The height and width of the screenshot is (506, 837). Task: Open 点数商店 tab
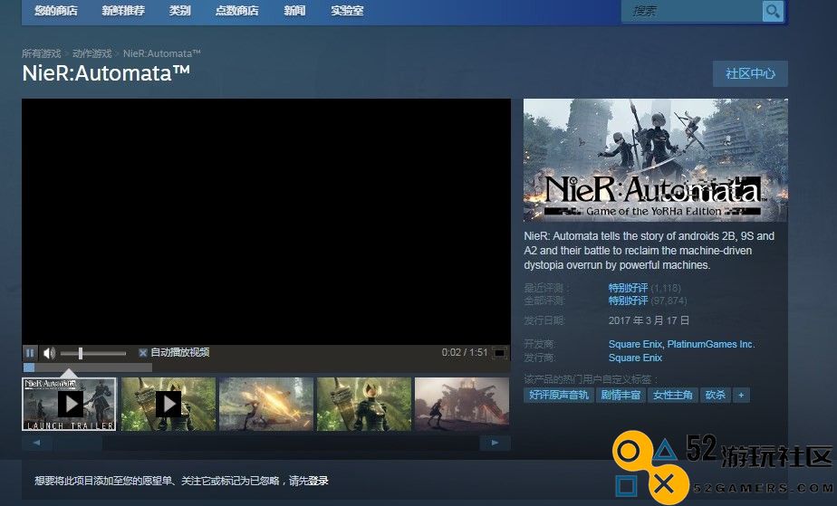point(237,10)
